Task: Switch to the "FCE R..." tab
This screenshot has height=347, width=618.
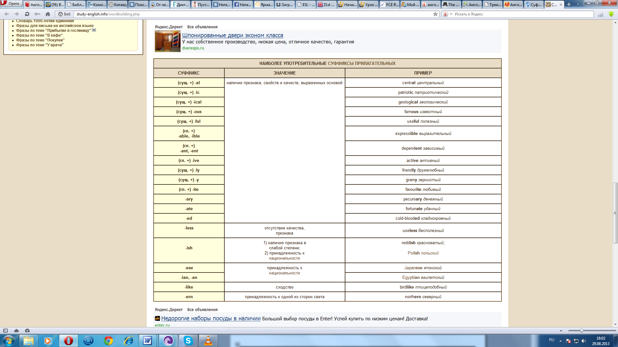Action: [389, 4]
